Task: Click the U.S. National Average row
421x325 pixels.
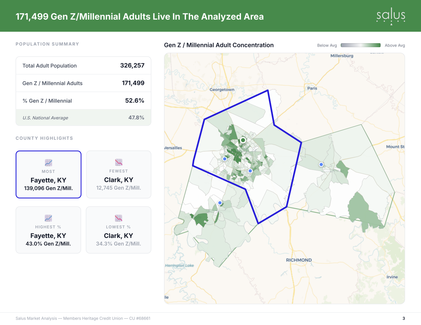Action: 83,117
